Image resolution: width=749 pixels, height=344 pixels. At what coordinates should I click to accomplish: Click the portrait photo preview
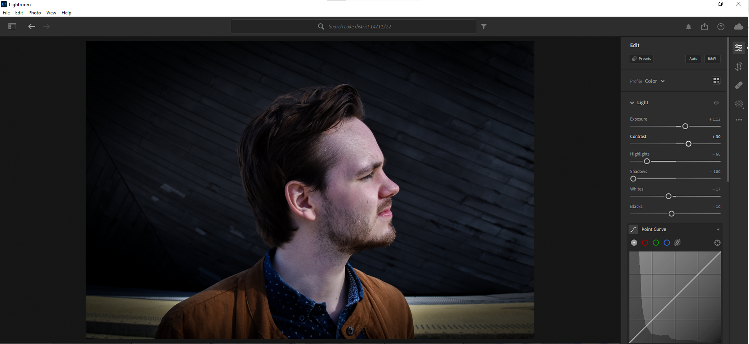[x=310, y=190]
